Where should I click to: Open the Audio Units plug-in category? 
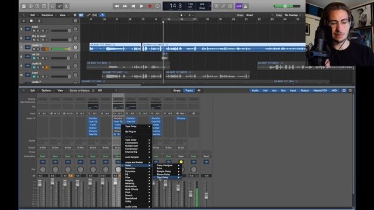137,206
